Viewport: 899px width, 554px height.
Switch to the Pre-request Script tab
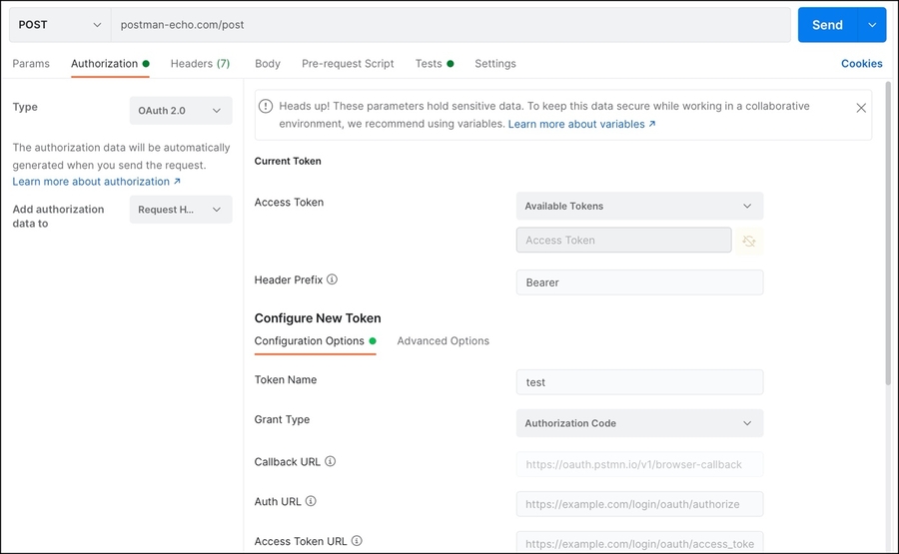(348, 64)
